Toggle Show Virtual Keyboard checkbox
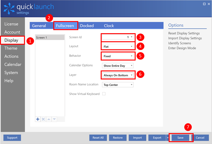Viewport: 212px width, 144px height. coord(104,94)
